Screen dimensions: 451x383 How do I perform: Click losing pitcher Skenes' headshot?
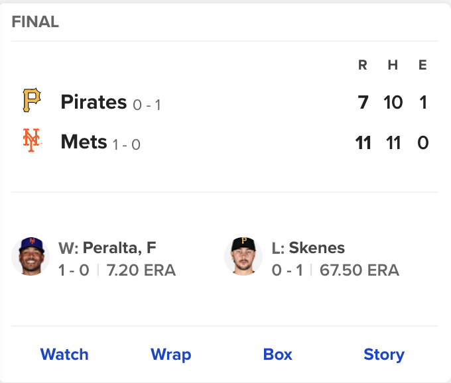243,256
